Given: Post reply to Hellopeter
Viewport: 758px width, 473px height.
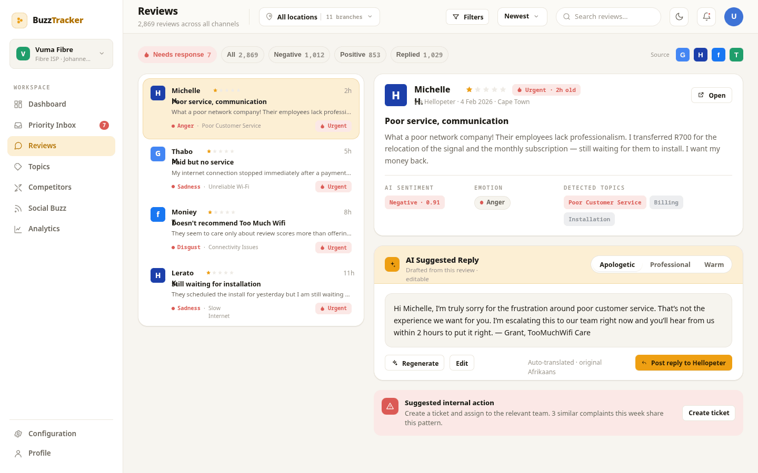Looking at the screenshot, I should point(683,363).
